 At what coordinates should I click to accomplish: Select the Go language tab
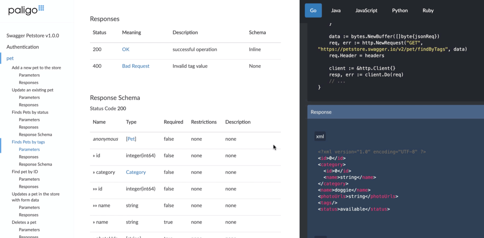point(313,10)
